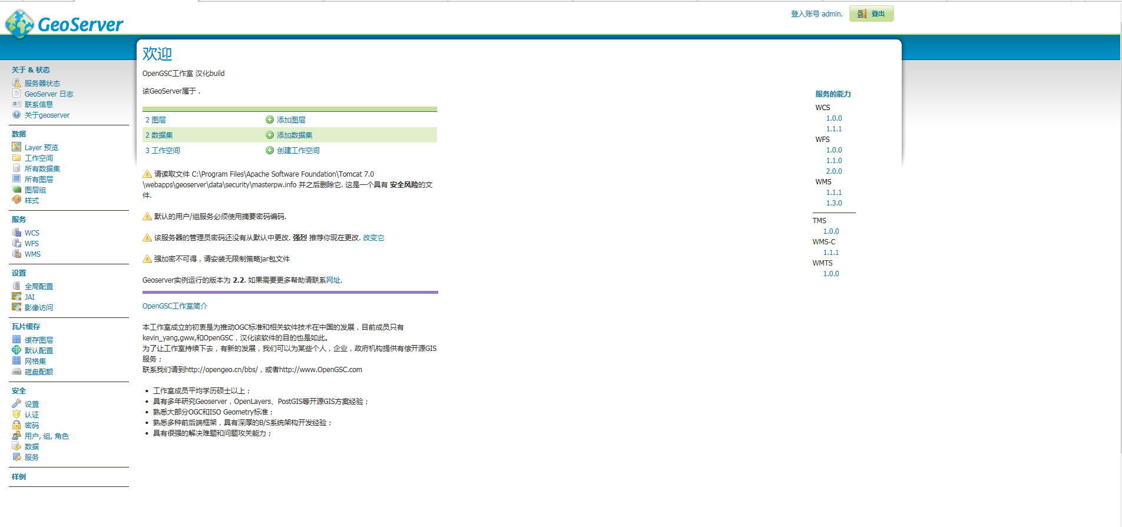The height and width of the screenshot is (527, 1122).
Task: Click the green plus icon beside 添加图层
Action: point(270,120)
